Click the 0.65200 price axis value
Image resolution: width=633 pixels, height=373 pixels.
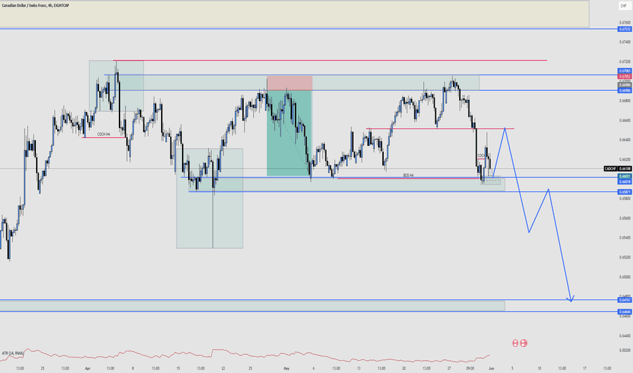point(625,257)
